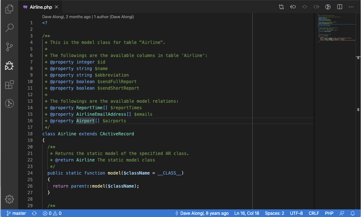Change file encoding via UTF-8
Viewport: 361px width, 217px height.
[296, 213]
